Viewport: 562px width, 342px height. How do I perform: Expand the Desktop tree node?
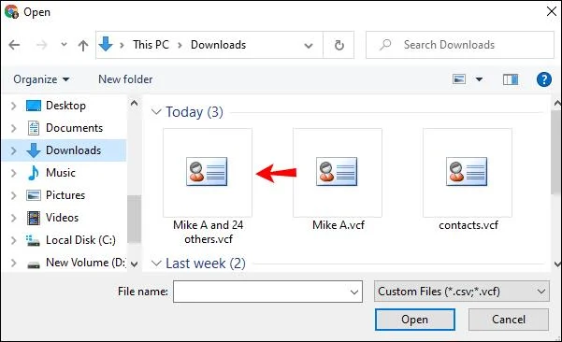[14, 106]
